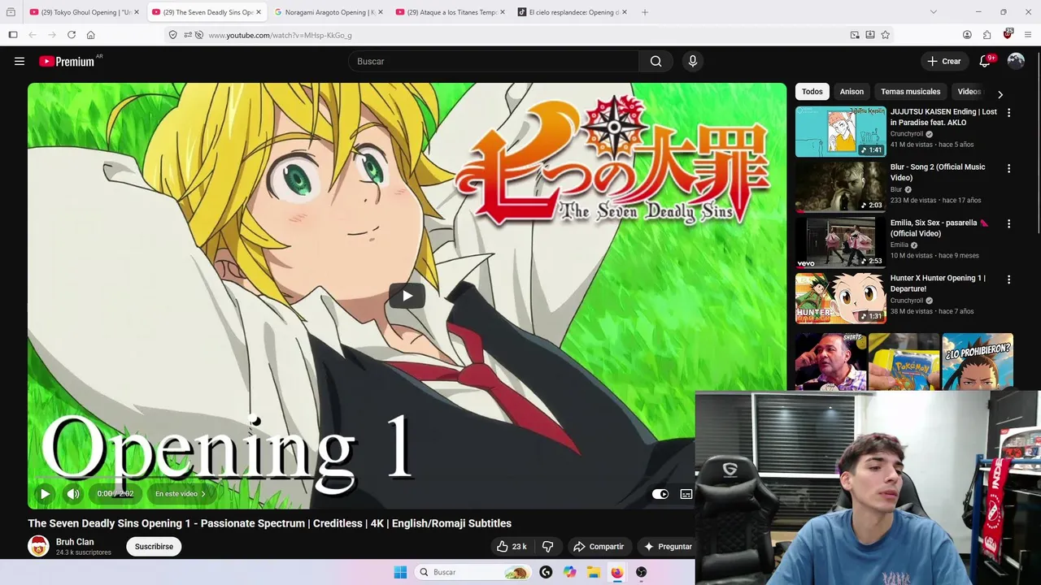Go to YouTube Premium home logo

point(67,61)
